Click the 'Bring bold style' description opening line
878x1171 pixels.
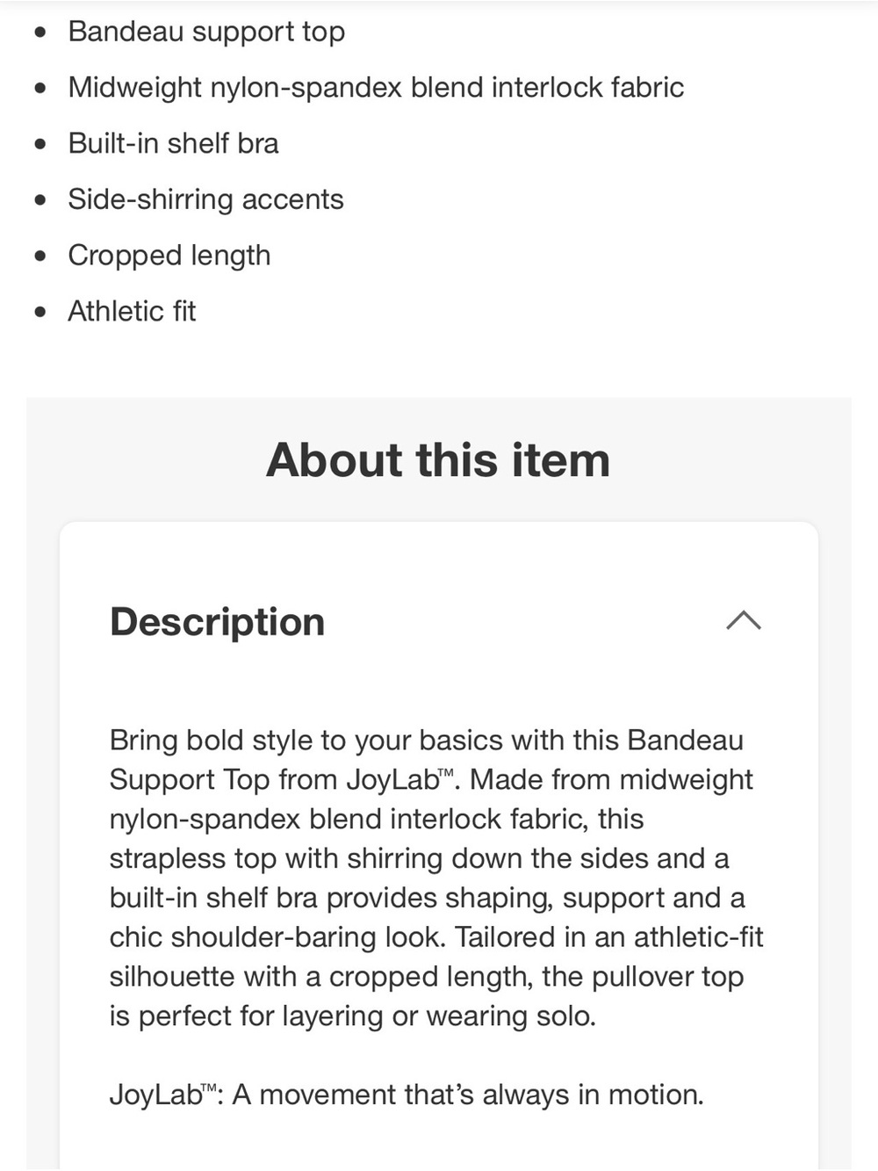pos(427,741)
